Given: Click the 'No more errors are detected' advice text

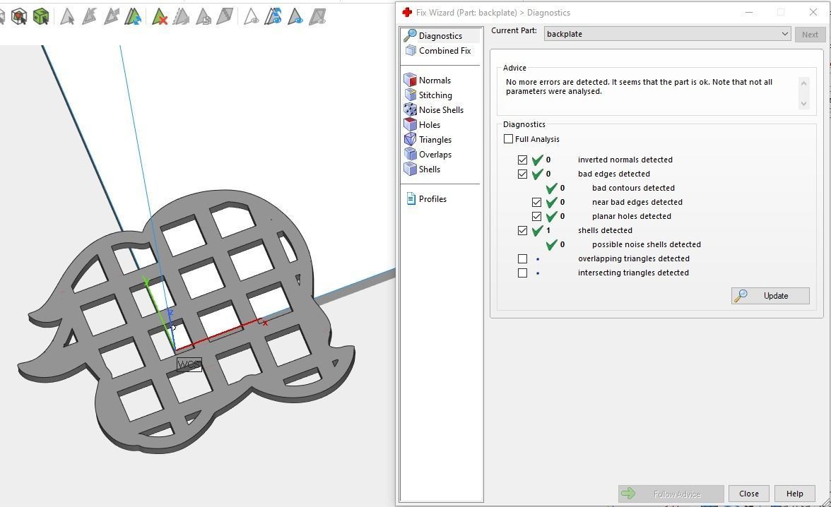Looking at the screenshot, I should click(x=639, y=86).
